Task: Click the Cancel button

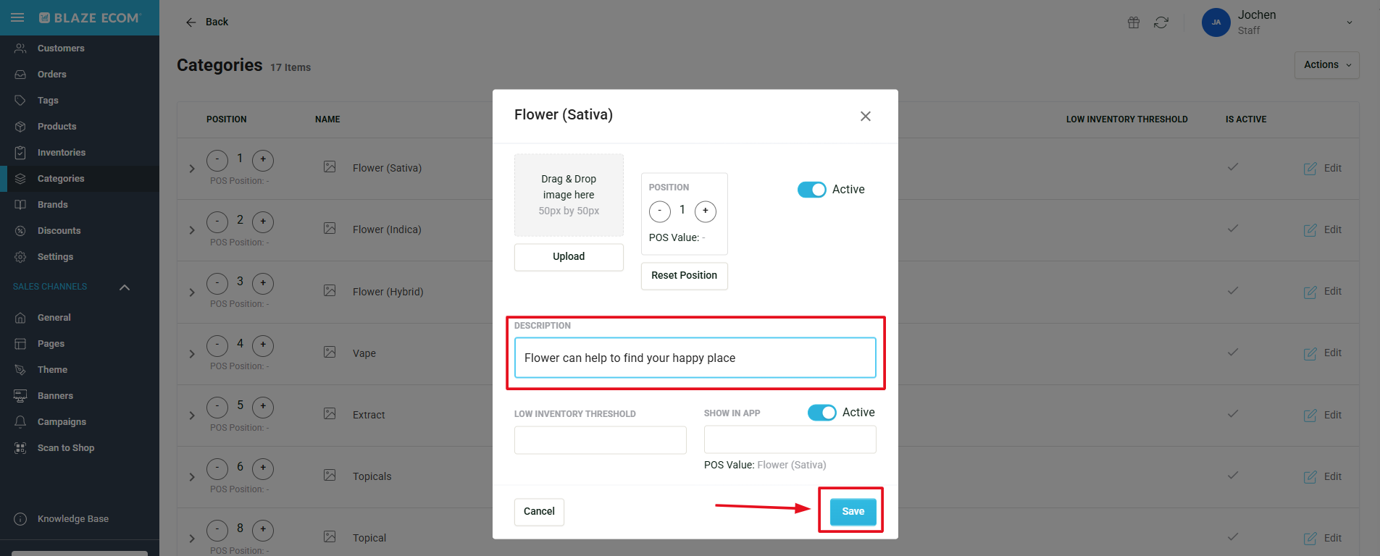Action: pyautogui.click(x=539, y=512)
